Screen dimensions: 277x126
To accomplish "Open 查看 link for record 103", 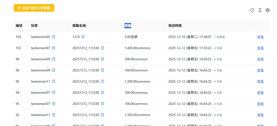I will click(260, 37).
